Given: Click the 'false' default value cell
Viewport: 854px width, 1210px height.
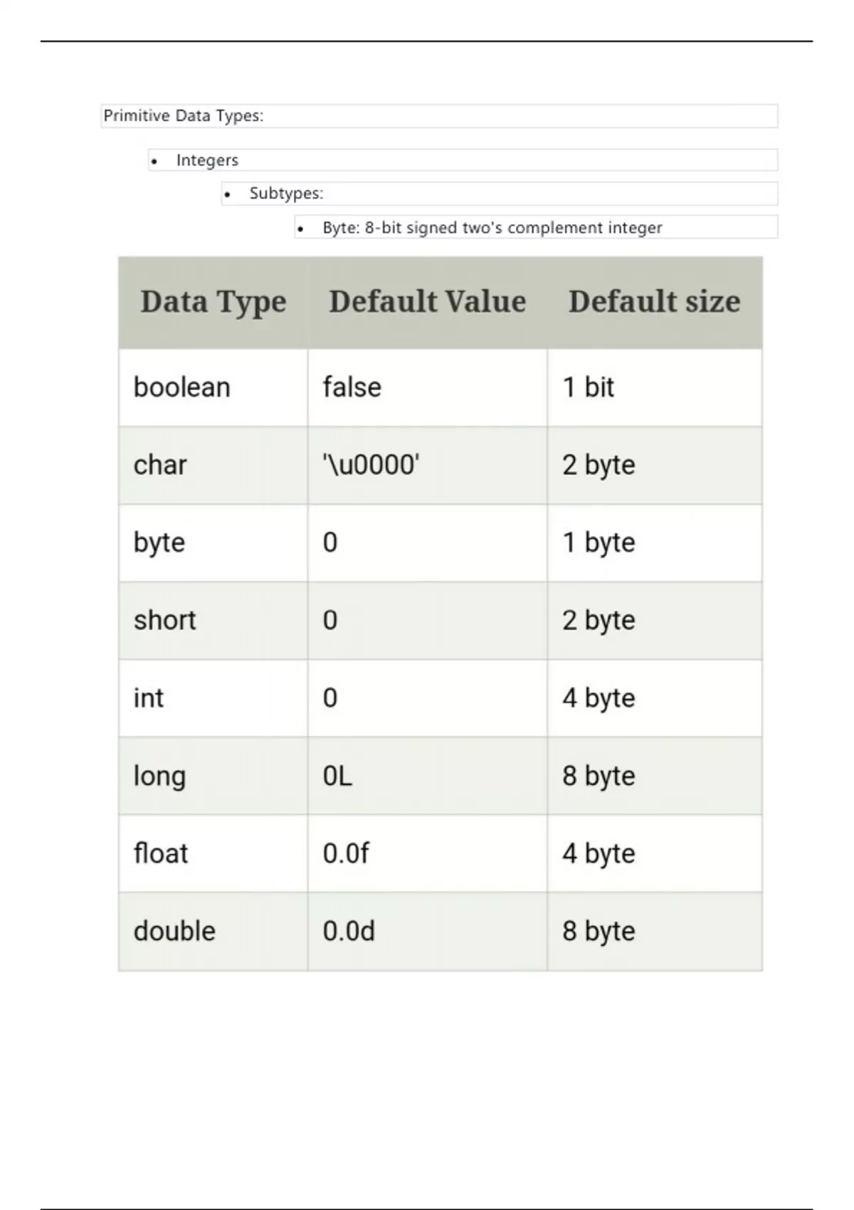Looking at the screenshot, I should click(x=352, y=387).
